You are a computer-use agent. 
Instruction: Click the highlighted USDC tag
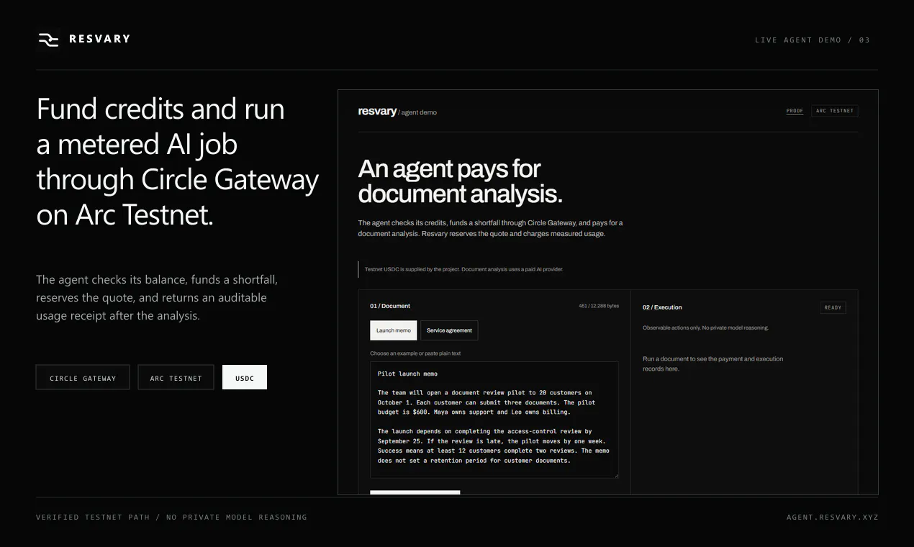(245, 378)
